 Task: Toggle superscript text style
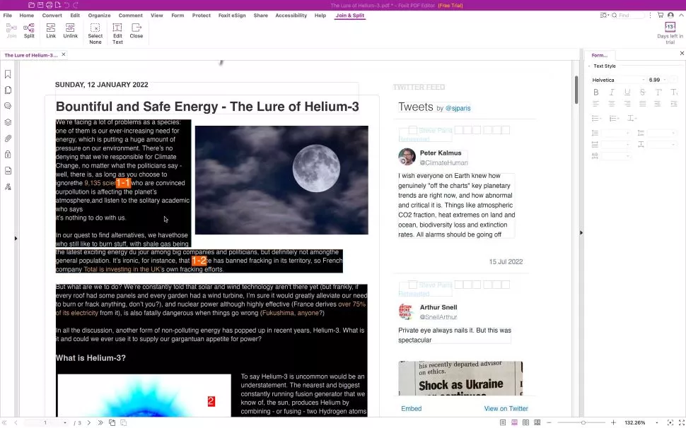[658, 92]
